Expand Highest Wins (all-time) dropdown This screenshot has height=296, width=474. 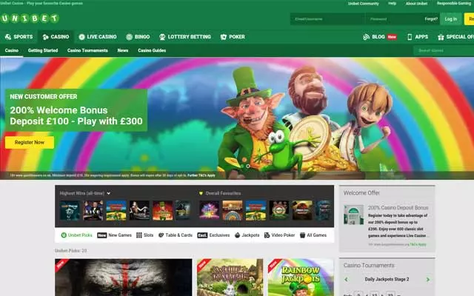[109, 193]
